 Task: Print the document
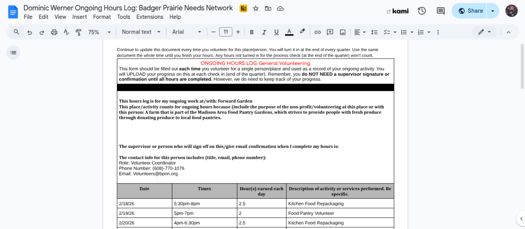click(x=54, y=32)
